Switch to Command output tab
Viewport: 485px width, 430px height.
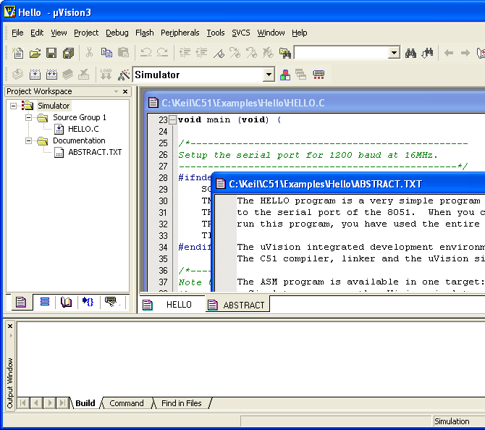pyautogui.click(x=127, y=403)
